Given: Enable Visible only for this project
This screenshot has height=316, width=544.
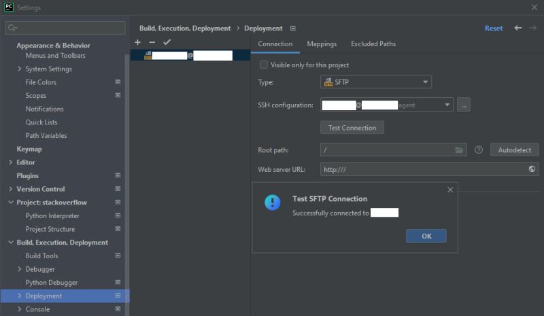Looking at the screenshot, I should click(264, 65).
